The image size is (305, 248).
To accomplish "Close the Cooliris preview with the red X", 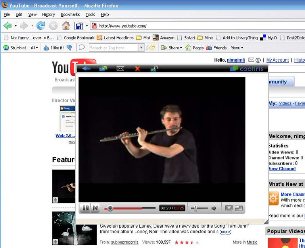I will point(137,68).
